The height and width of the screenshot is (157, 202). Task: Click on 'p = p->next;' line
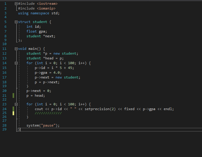coord(47,82)
